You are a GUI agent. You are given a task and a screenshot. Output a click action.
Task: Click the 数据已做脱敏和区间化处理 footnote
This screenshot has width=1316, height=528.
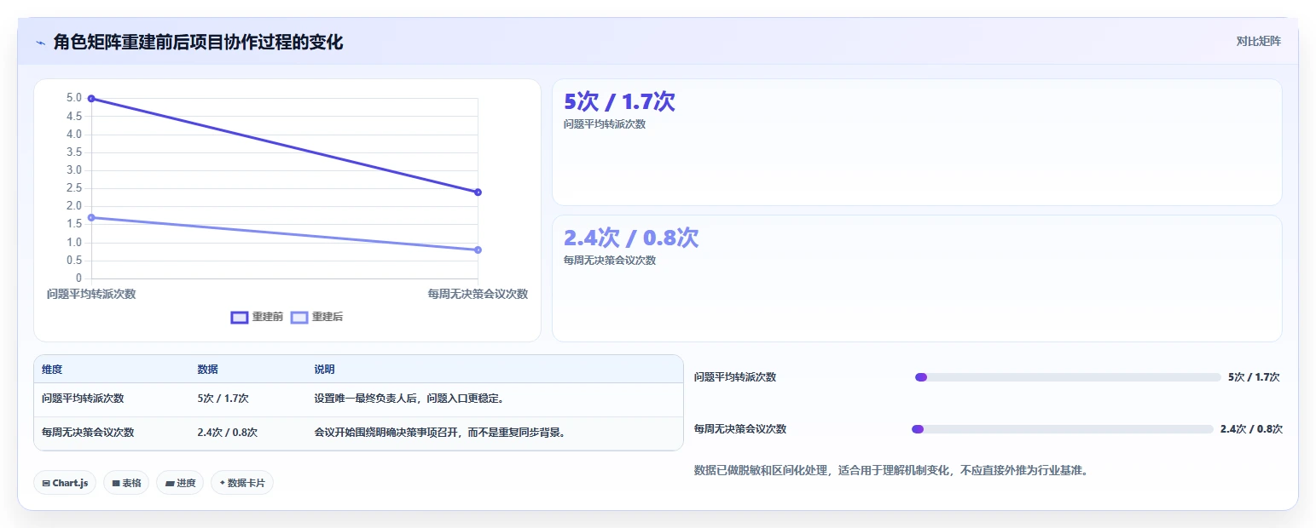click(x=891, y=470)
